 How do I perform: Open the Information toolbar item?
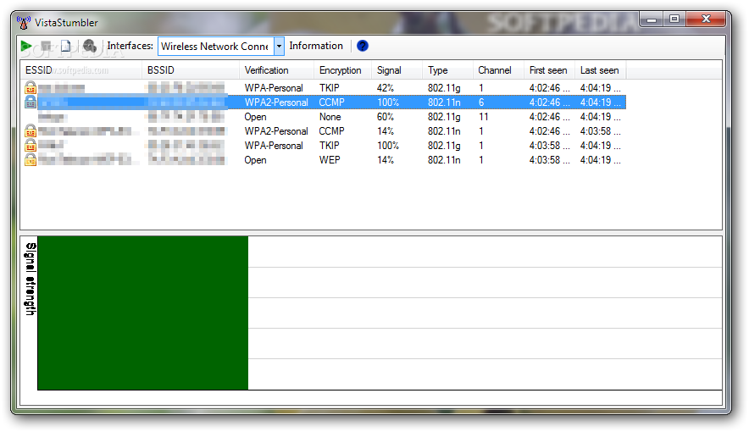[x=316, y=46]
